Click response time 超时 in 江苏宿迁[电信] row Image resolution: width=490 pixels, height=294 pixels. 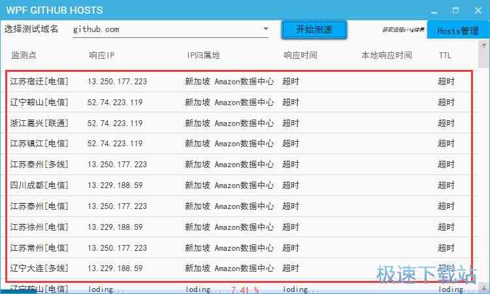click(291, 82)
